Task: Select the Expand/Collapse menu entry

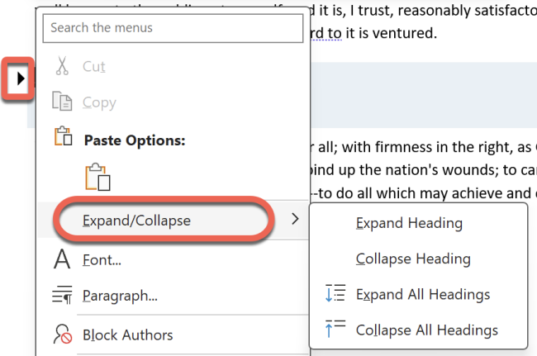Action: [136, 221]
